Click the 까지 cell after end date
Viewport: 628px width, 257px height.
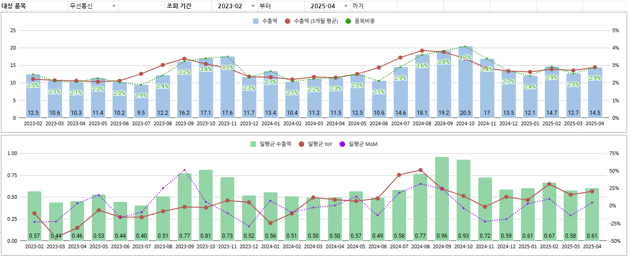[x=357, y=6]
